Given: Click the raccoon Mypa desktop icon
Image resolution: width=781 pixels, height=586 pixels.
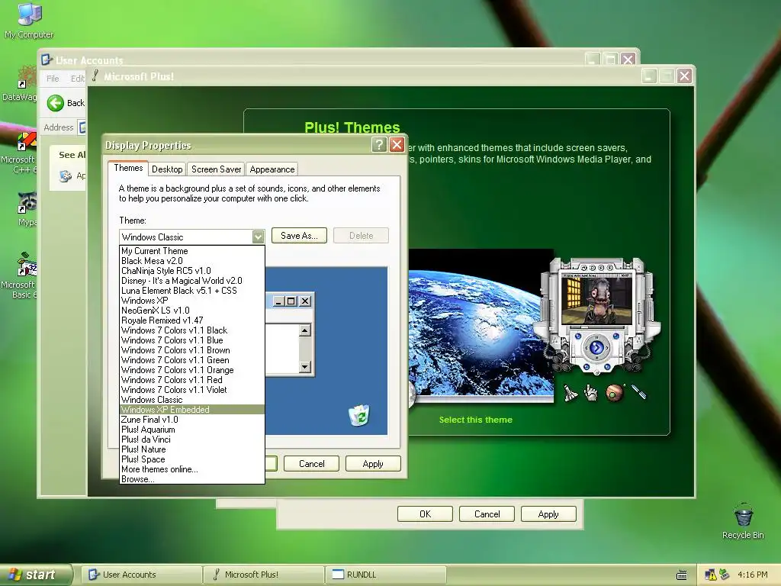Looking at the screenshot, I should click(27, 203).
